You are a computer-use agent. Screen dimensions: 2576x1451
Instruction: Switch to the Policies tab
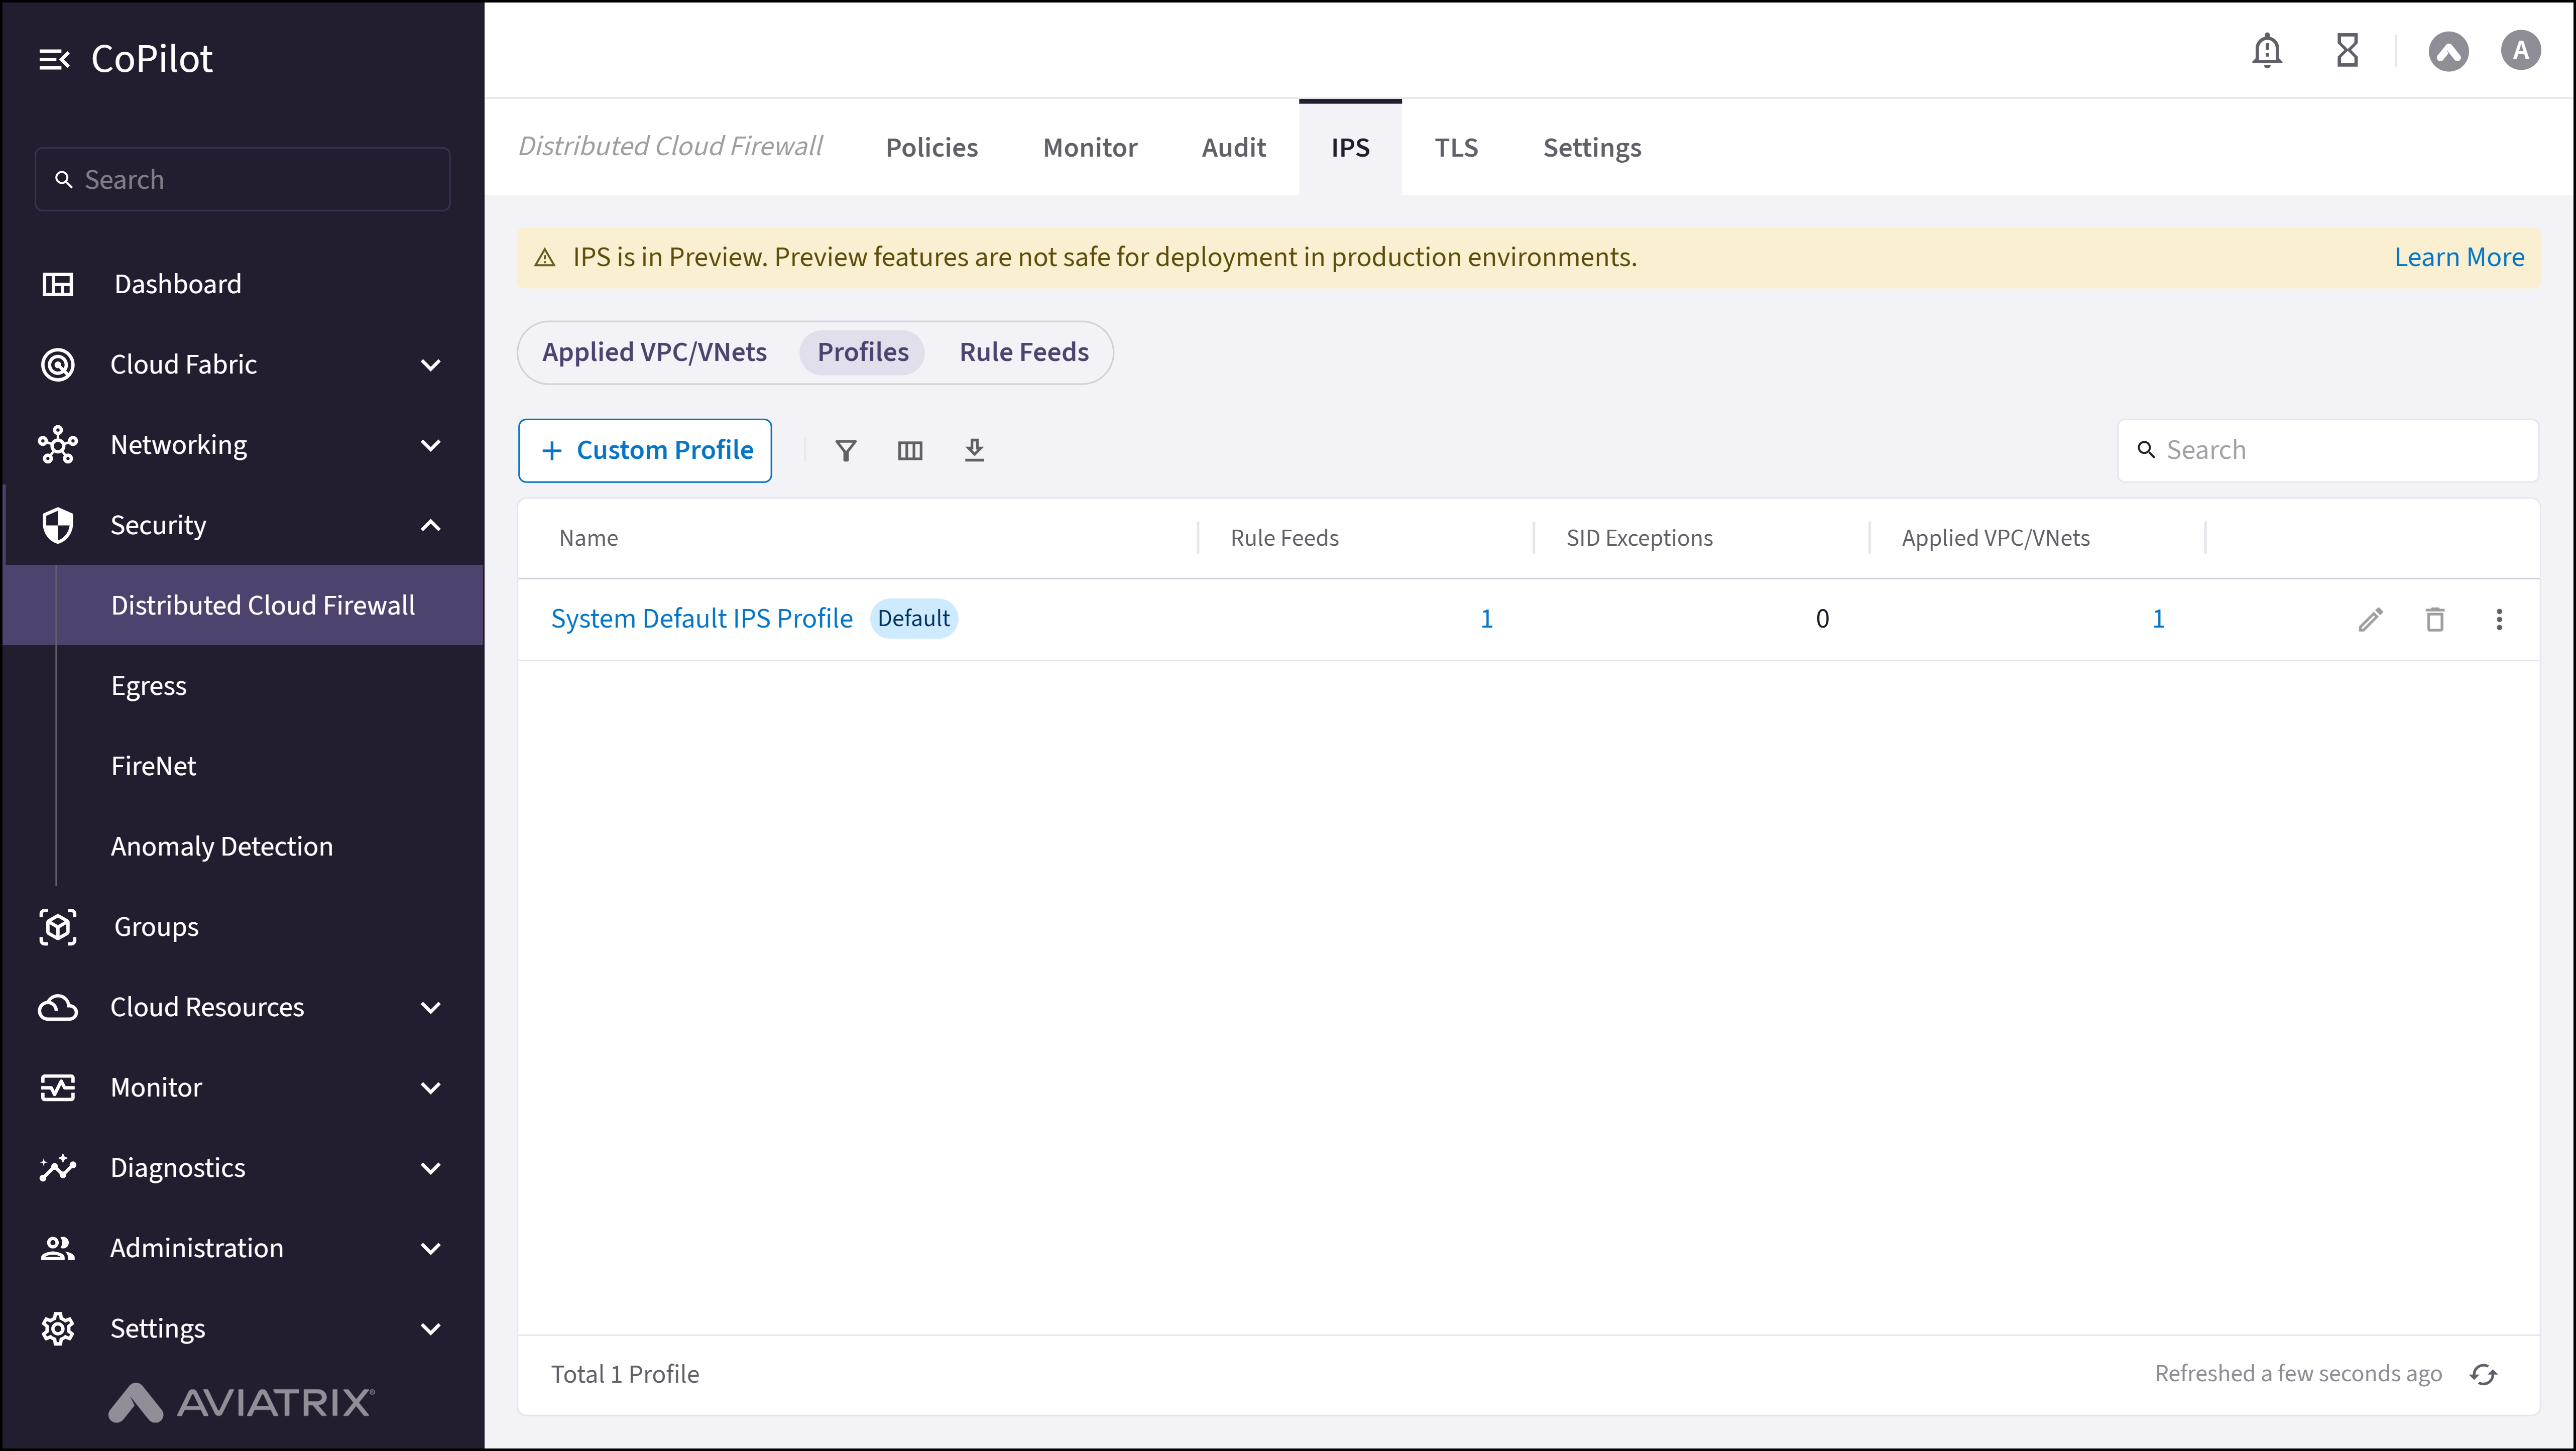(x=932, y=148)
